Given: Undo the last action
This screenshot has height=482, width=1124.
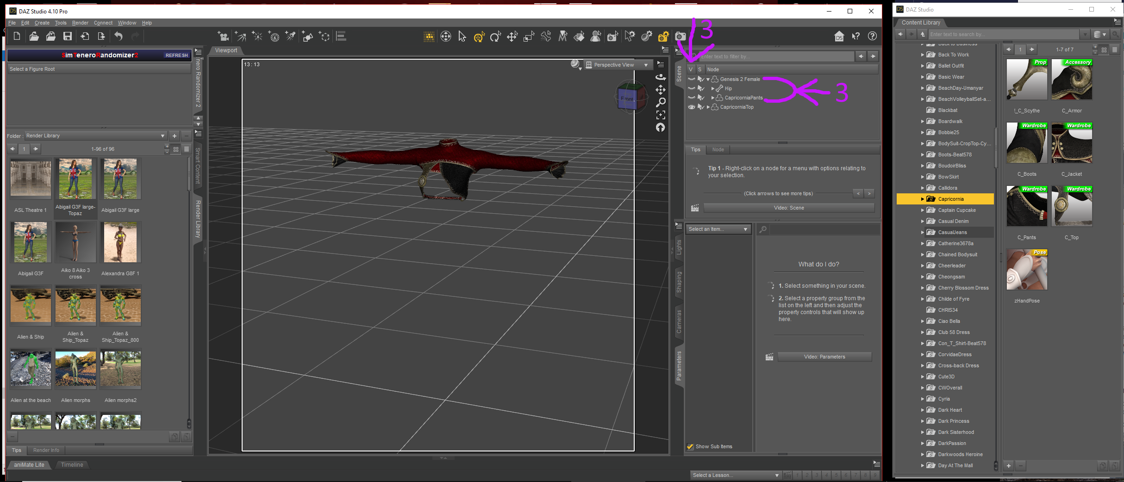Looking at the screenshot, I should coord(119,36).
